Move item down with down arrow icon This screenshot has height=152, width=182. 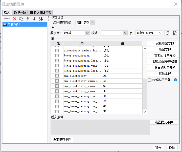click(34, 19)
